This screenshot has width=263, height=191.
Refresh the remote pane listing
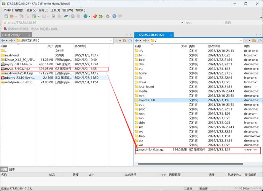260,40
